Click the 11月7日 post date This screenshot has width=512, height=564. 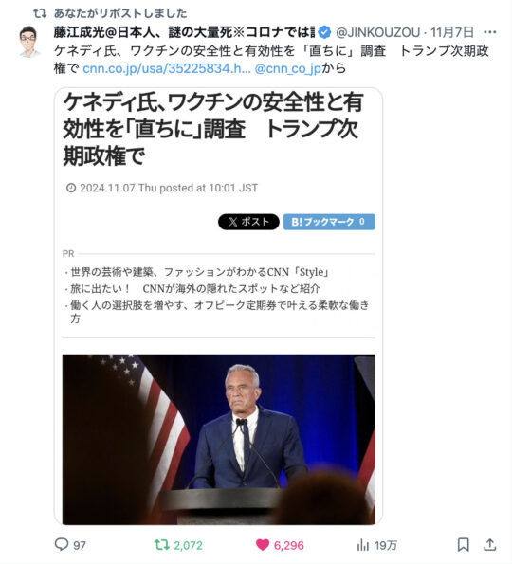click(452, 32)
